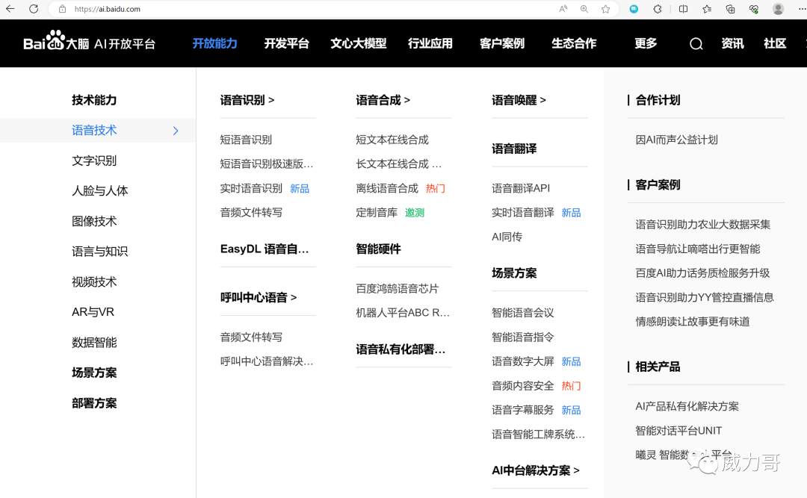This screenshot has height=498, width=807.
Task: Open the collections icon in browser toolbar
Action: [730, 9]
